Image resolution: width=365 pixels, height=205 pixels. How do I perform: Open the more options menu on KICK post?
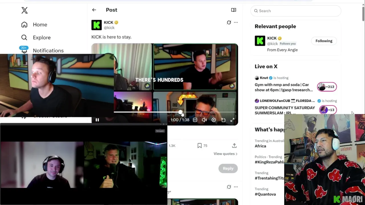[236, 22]
